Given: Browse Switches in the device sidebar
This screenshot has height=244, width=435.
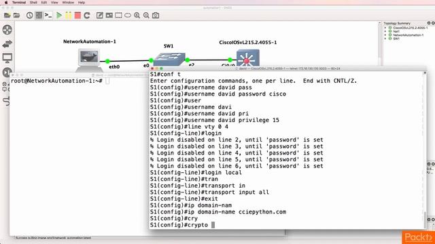Looking at the screenshot, I should (x=7, y=44).
